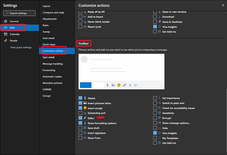The width and height of the screenshot is (227, 155).
Task: Open the Message handling page
Action: [x=53, y=64]
